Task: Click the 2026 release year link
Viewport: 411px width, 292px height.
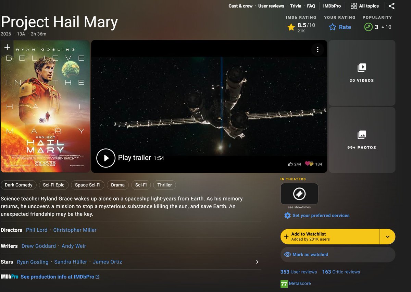Action: (x=6, y=34)
